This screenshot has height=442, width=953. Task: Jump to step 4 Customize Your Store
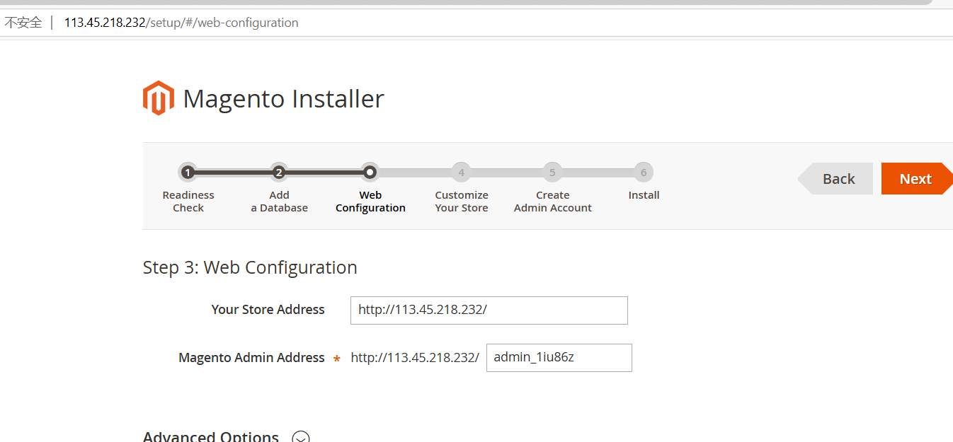click(x=461, y=172)
